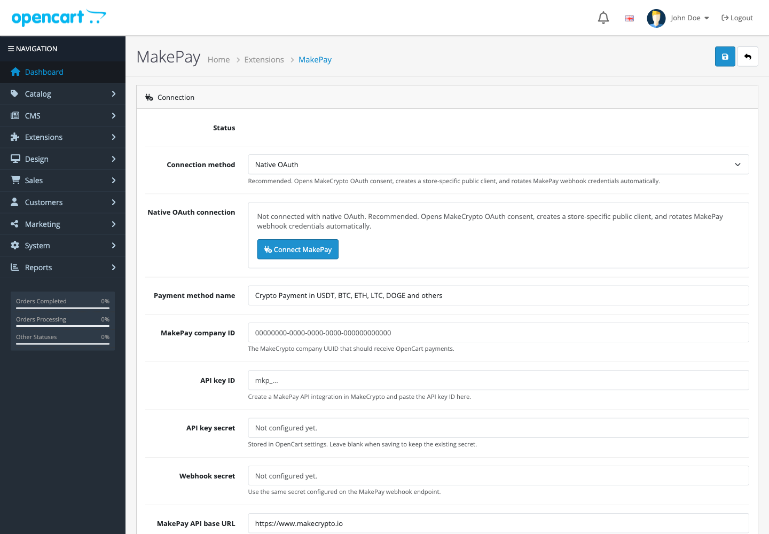Click the System gear icon
Image resolution: width=769 pixels, height=534 pixels.
click(x=15, y=245)
